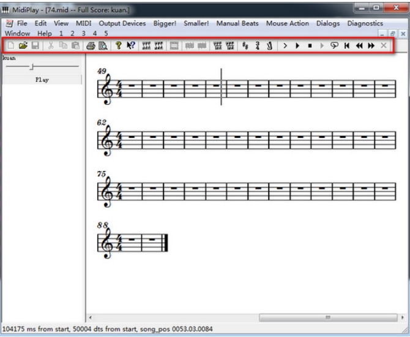Click the rewind double-arrow button
Image resolution: width=410 pixels, height=337 pixels.
[359, 46]
